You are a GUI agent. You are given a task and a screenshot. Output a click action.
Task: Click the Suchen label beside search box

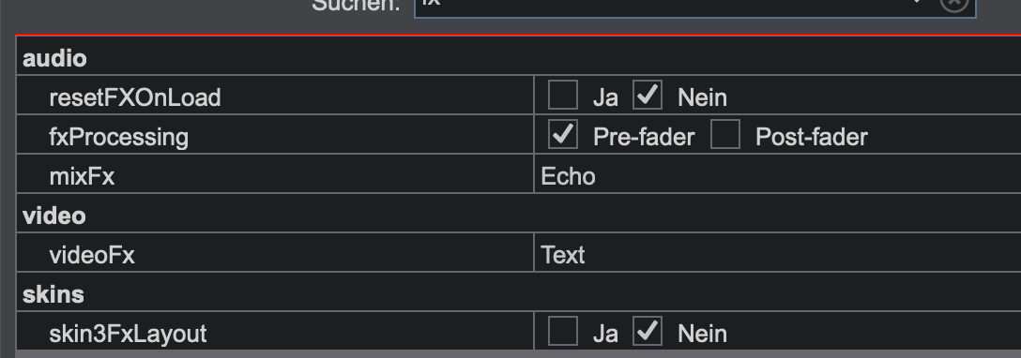[356, 6]
